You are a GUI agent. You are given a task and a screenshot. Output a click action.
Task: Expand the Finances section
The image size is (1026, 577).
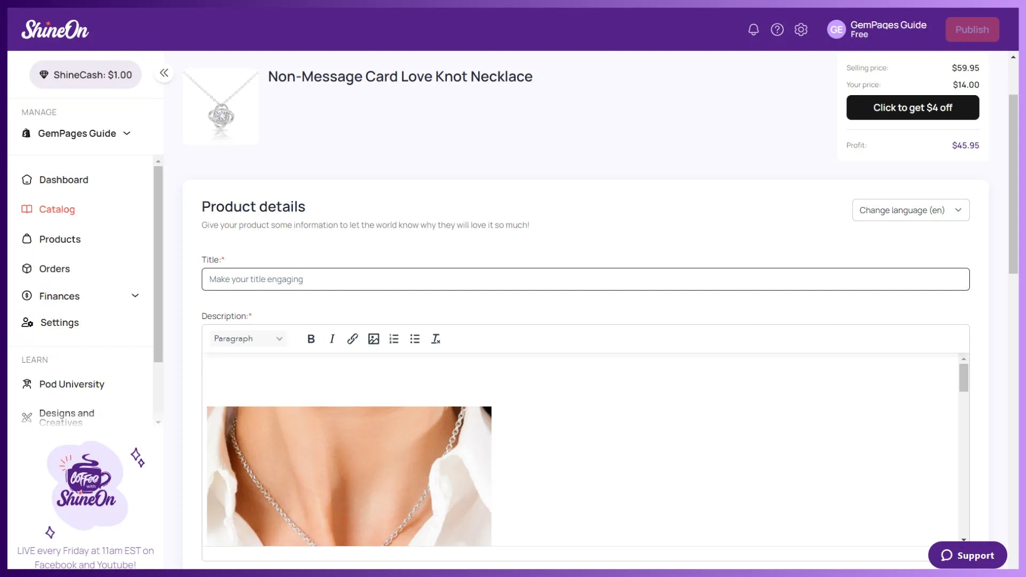[135, 295]
